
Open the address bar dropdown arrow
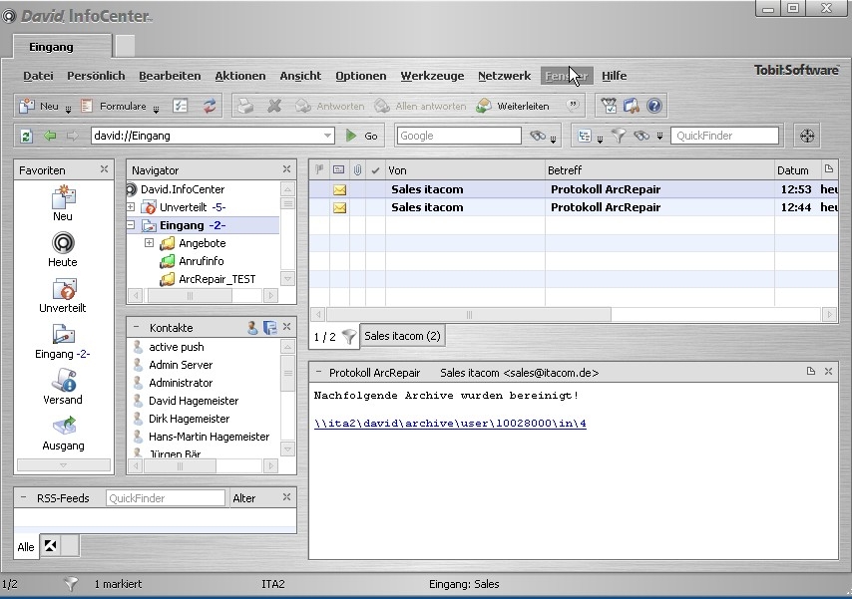(x=327, y=136)
